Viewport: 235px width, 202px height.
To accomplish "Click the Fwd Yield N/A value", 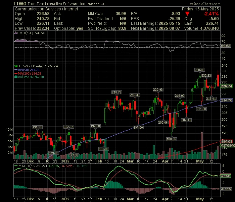I will pyautogui.click(x=123, y=23).
